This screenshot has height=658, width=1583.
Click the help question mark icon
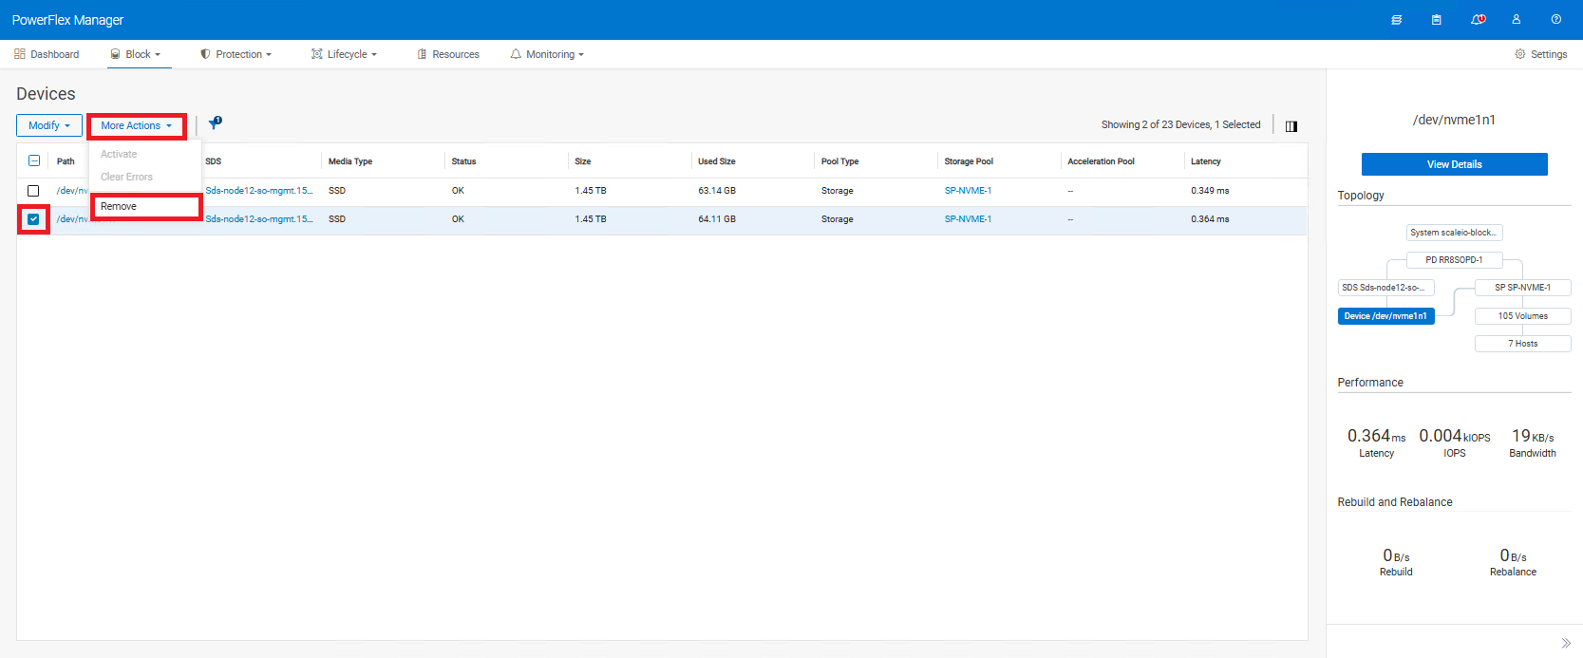(1555, 20)
